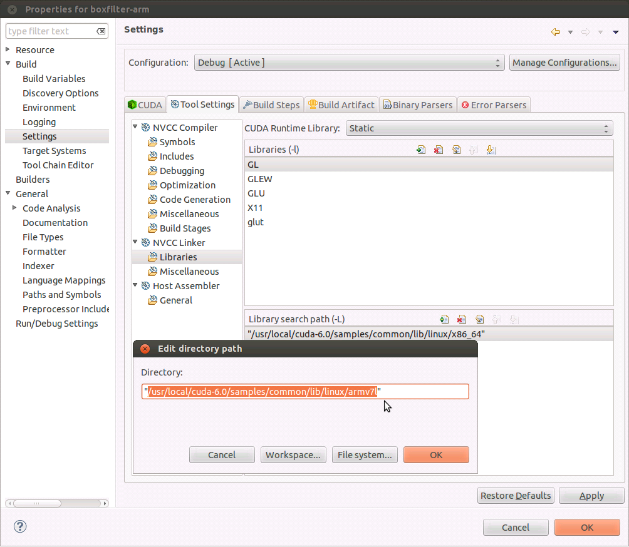Open the Configuration dropdown
Image resolution: width=629 pixels, height=547 pixels.
point(349,63)
